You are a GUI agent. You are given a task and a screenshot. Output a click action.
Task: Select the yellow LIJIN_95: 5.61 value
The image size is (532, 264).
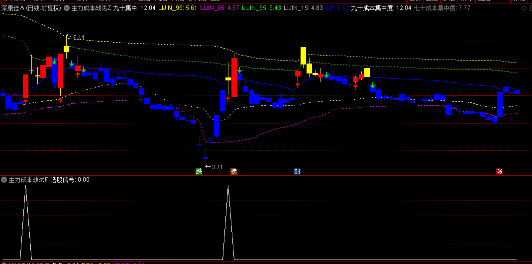coord(178,8)
